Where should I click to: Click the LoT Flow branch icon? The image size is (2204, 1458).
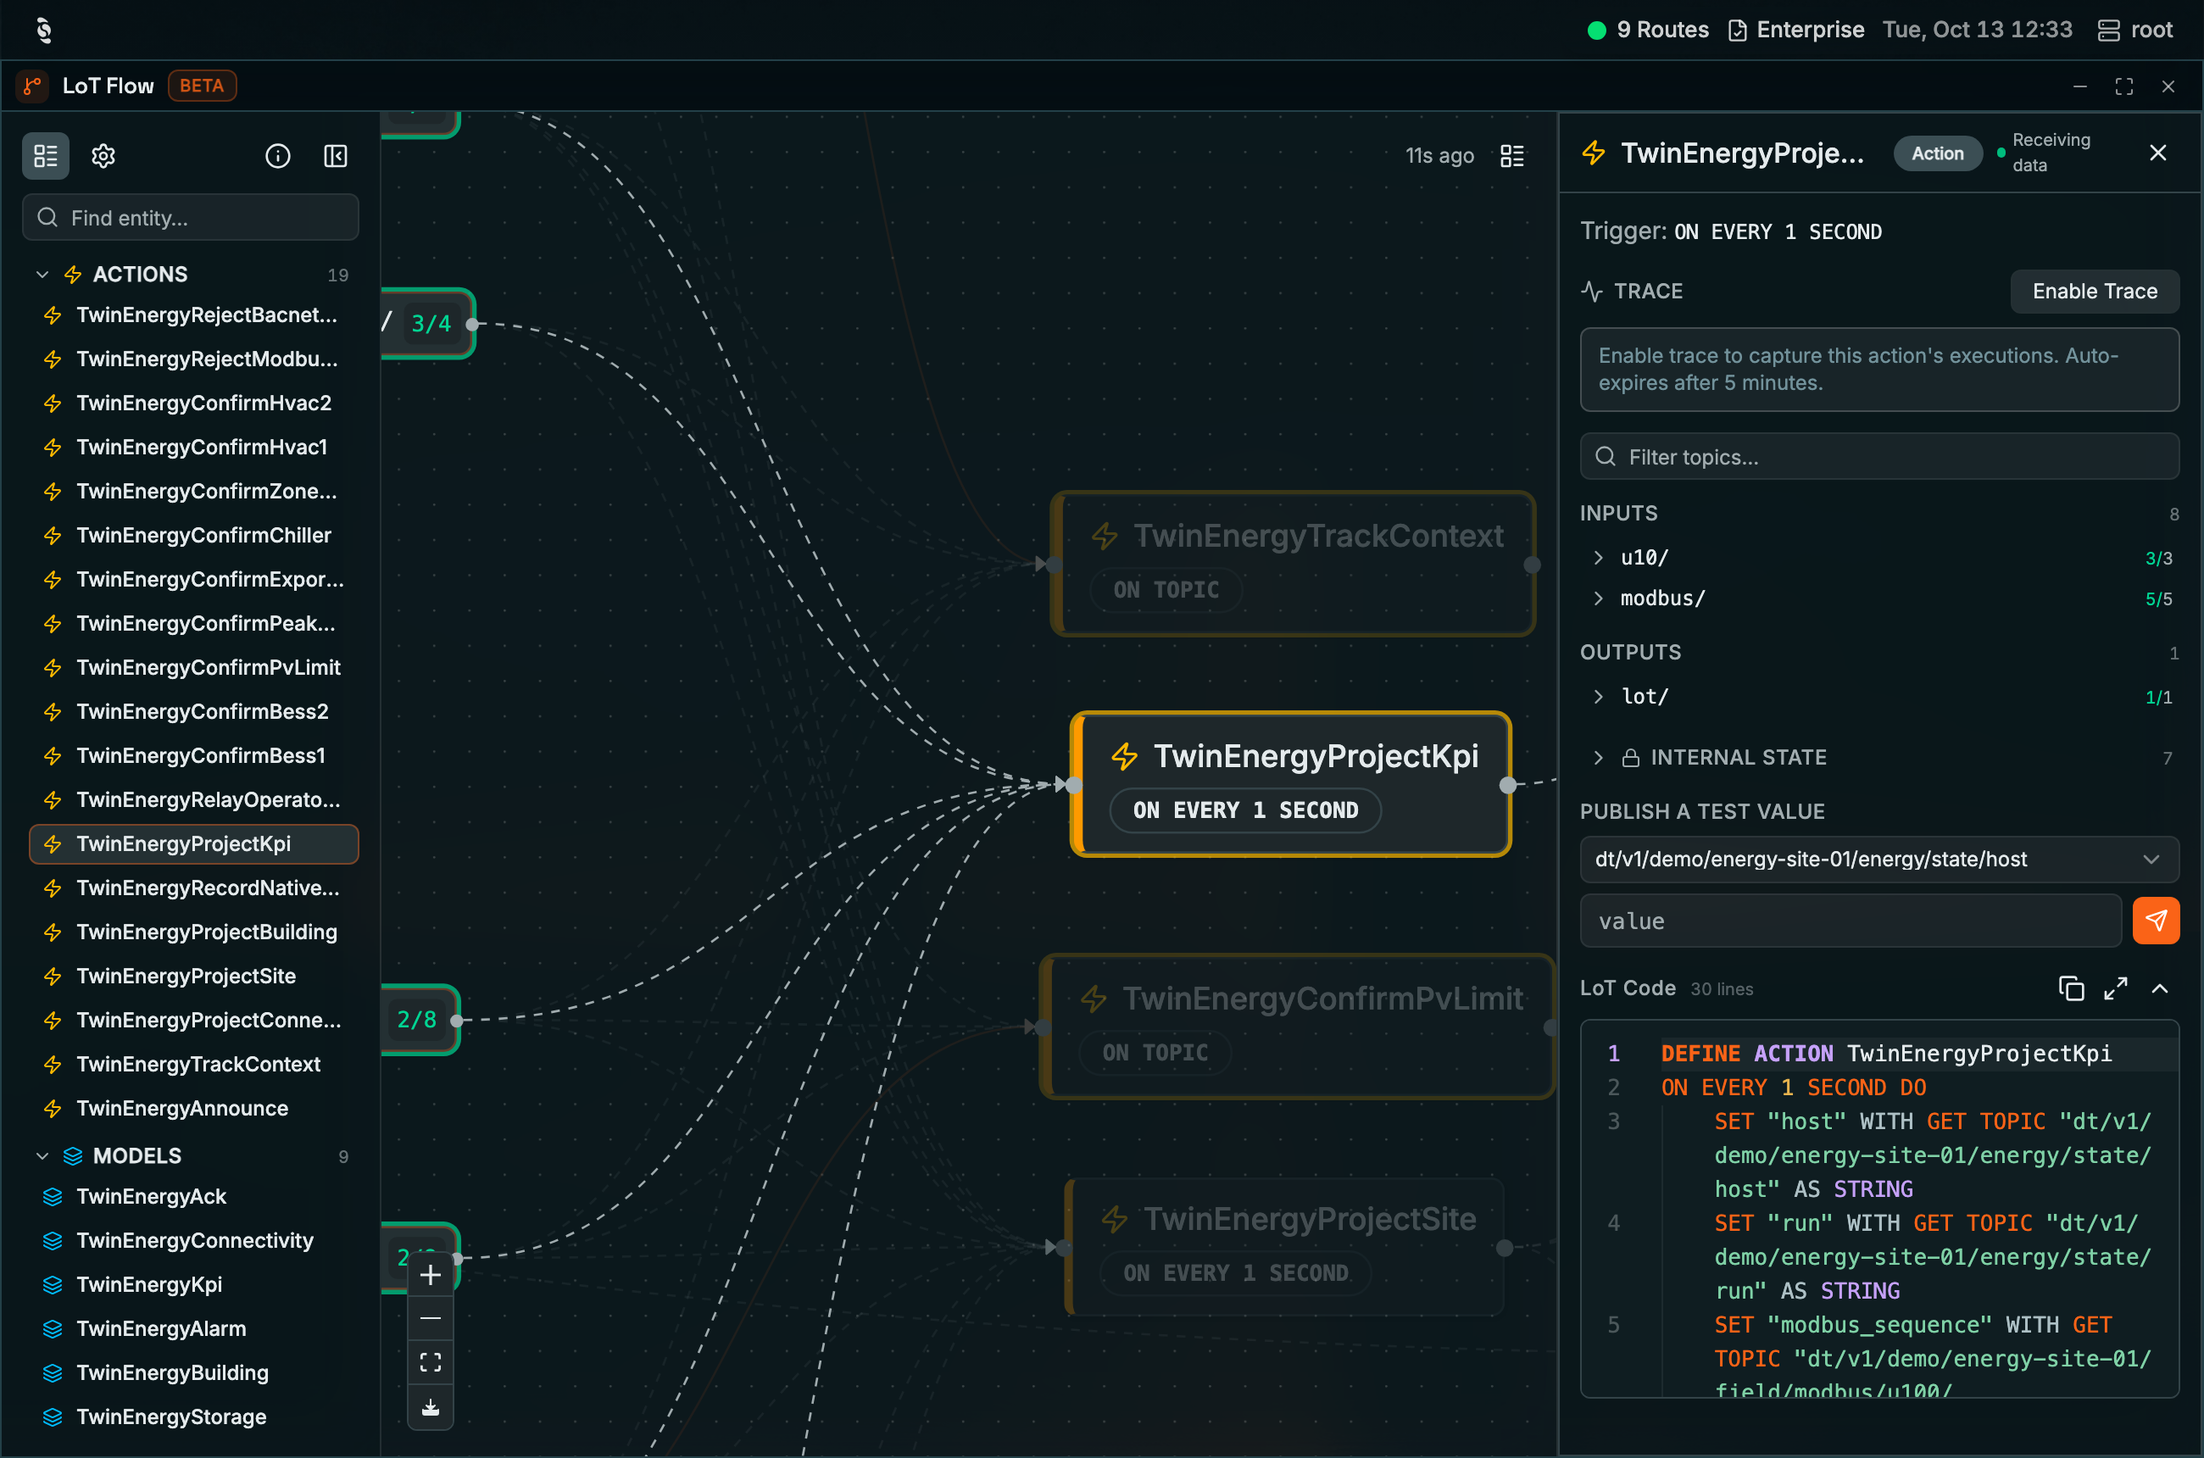point(32,86)
